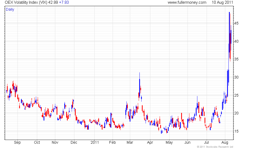Click the '2011' x-axis label
The height and width of the screenshot is (149, 255).
coord(95,143)
